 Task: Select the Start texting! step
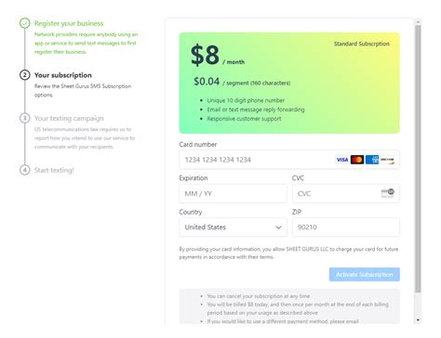(54, 170)
